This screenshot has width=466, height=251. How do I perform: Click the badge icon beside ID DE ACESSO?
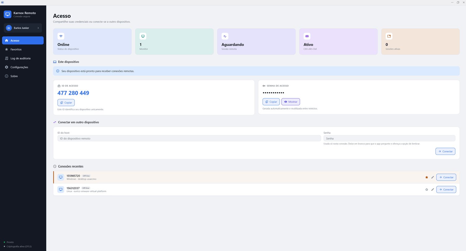coord(59,86)
